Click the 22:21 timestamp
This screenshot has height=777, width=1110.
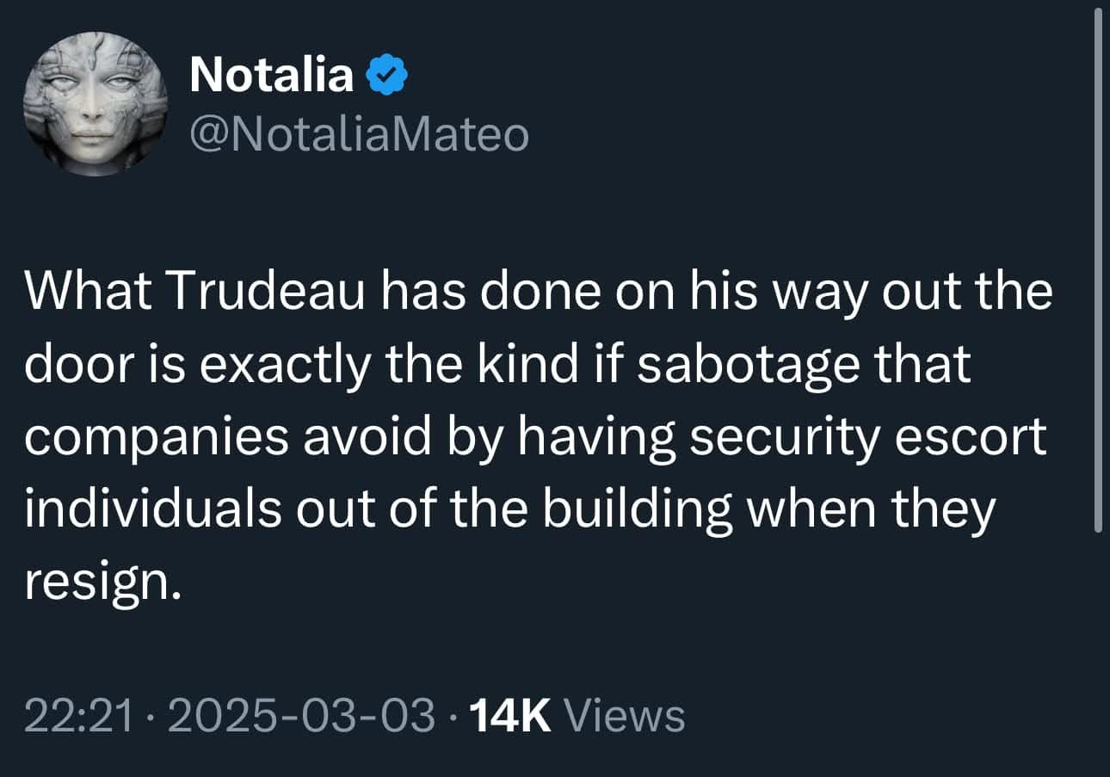tap(78, 716)
